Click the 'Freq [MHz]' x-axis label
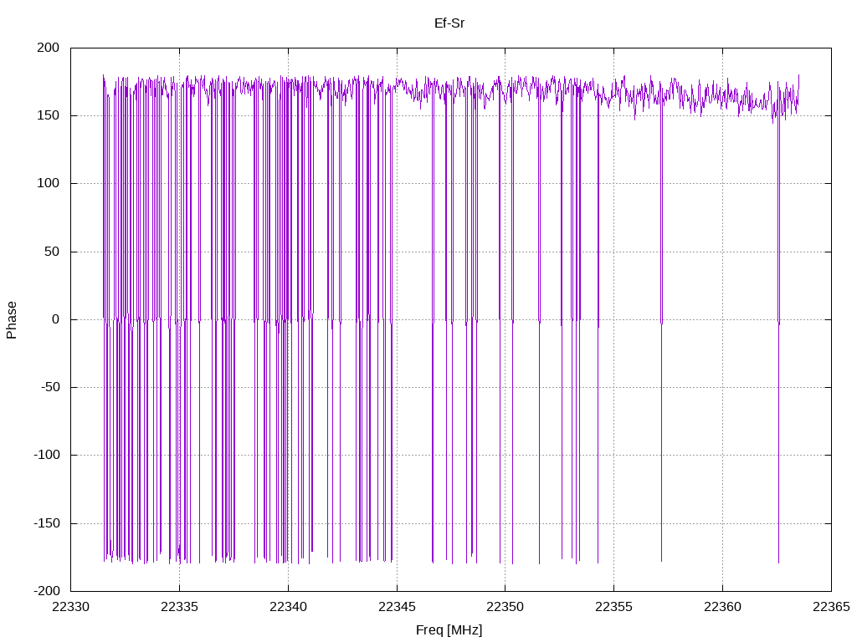857x642 pixels. (x=449, y=630)
